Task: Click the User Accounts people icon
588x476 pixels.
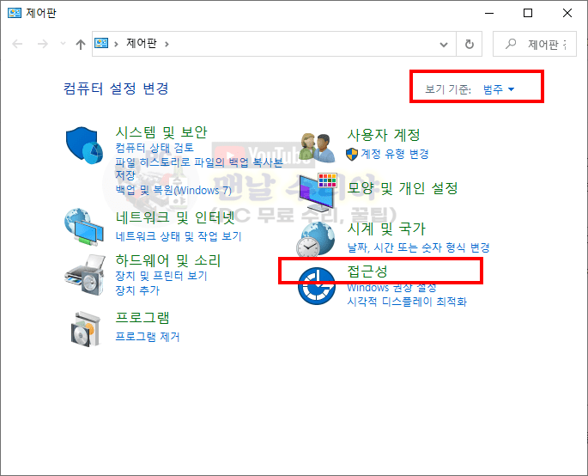Action: pyautogui.click(x=318, y=148)
